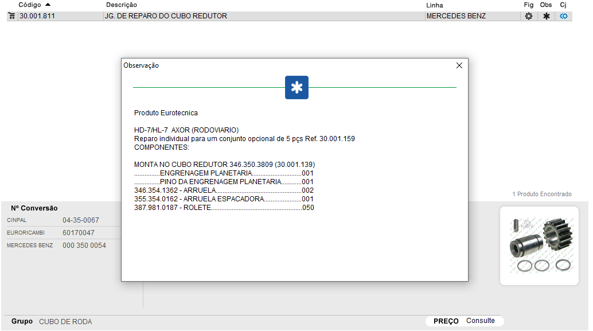Click the Fig column header
Screen dimensions: 593x331
tap(528, 5)
